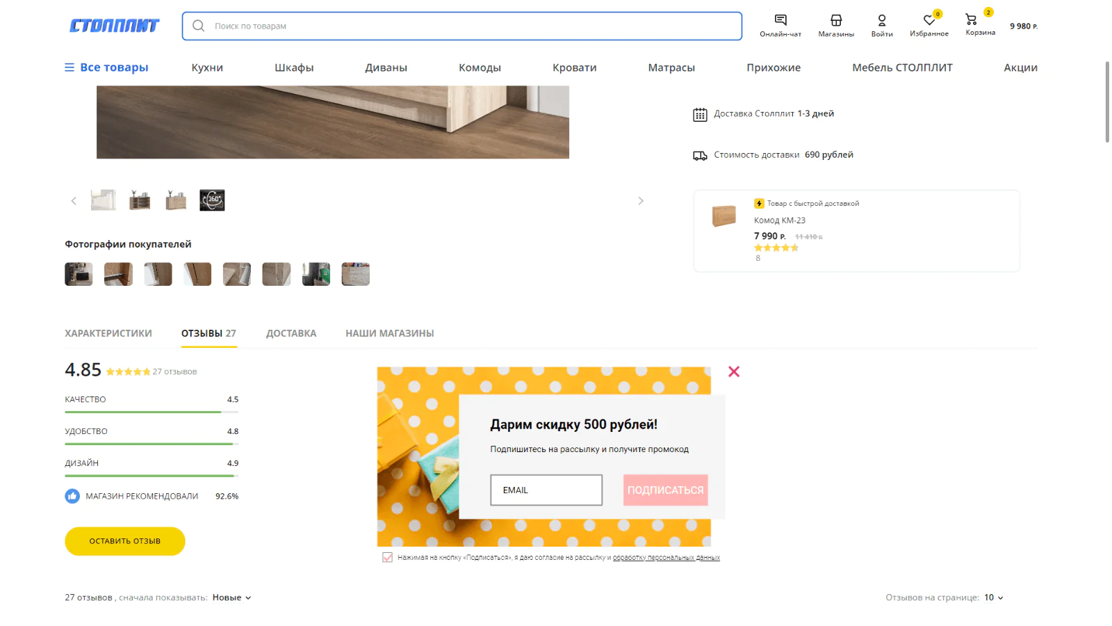The height and width of the screenshot is (626, 1112).
Task: Click the fast delivery lightning badge
Action: tap(759, 203)
